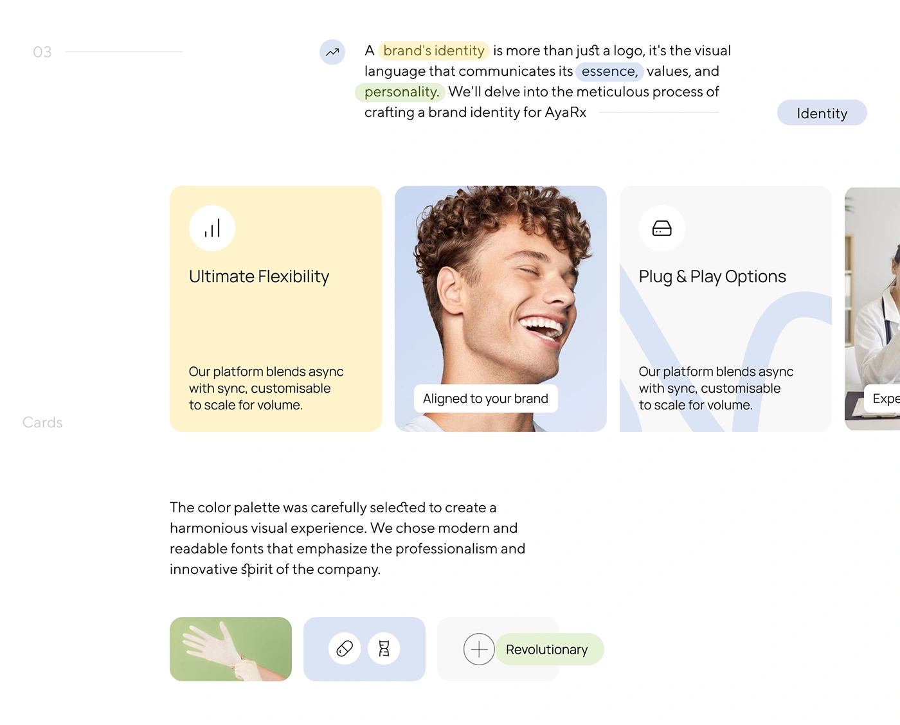Open the Ultimate Flexibility card heading
Screen dimensions: 900x725
coord(259,276)
